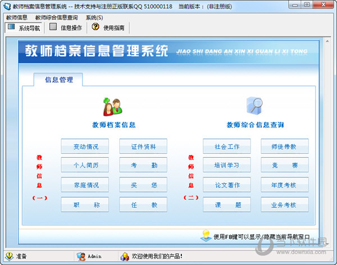Screen dimensions: 337x265
Task: Click the welcome message icon in status bar
Action: coord(125,257)
